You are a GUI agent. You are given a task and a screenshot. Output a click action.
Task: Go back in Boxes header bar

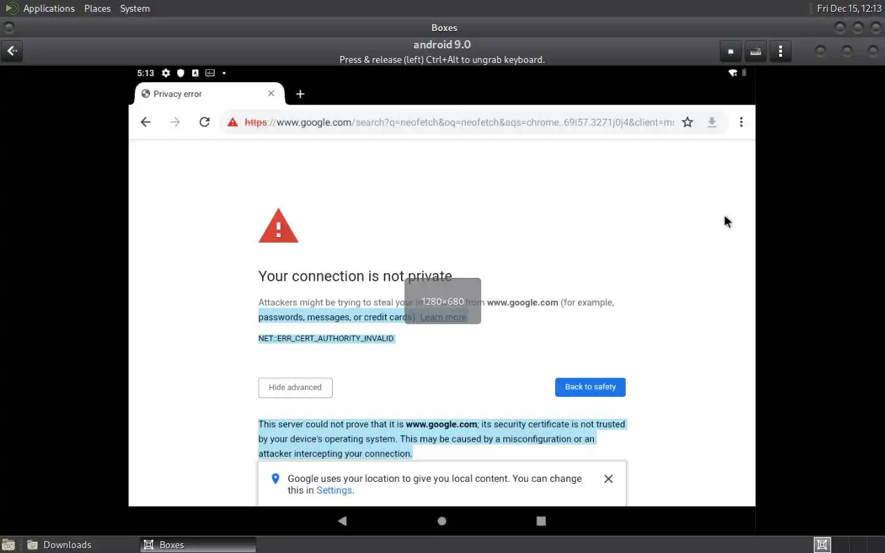12,50
